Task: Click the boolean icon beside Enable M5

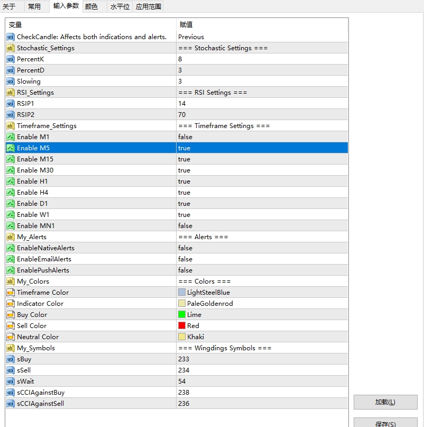Action: pos(11,148)
